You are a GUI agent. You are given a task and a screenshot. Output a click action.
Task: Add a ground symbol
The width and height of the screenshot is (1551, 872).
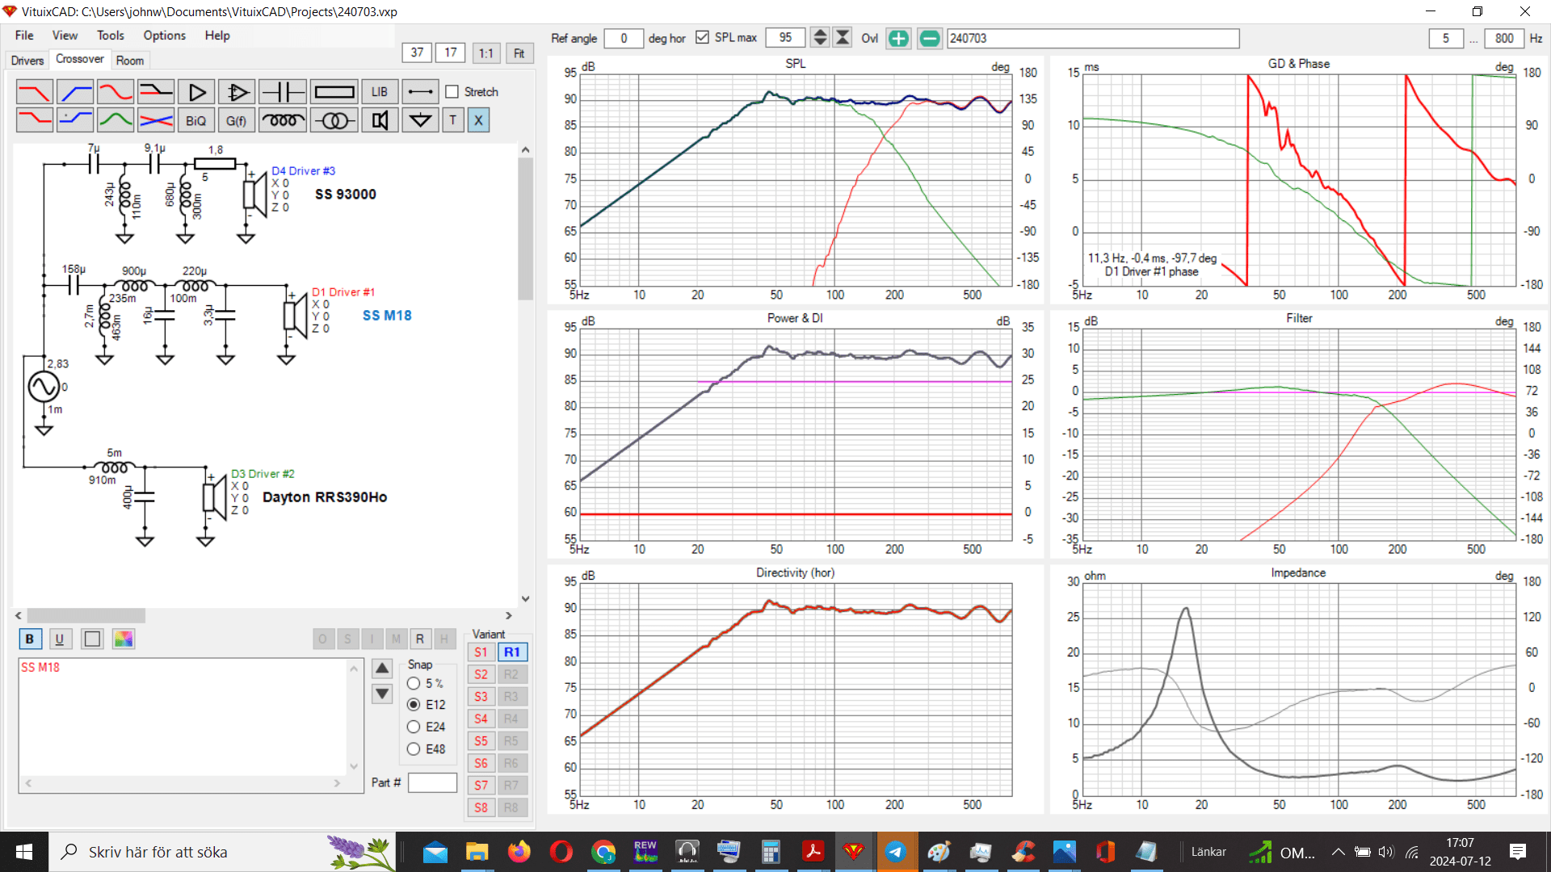[420, 120]
